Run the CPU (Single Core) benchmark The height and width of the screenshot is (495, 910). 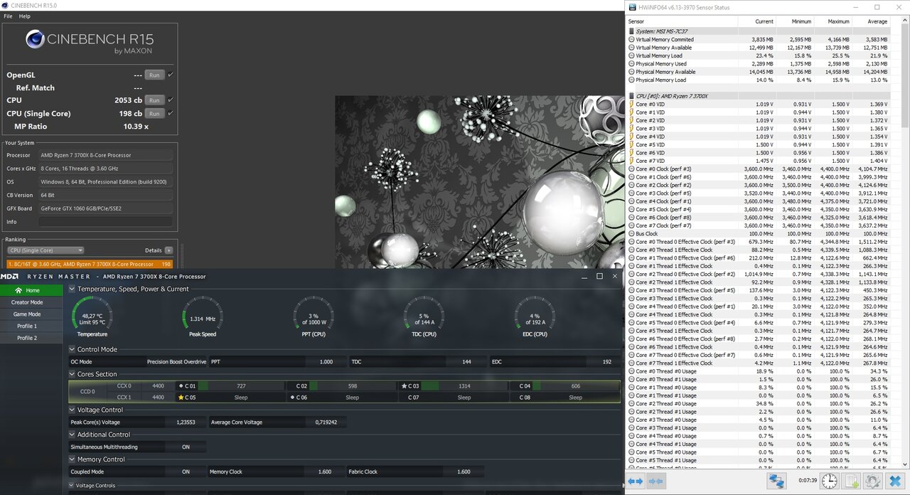[154, 113]
